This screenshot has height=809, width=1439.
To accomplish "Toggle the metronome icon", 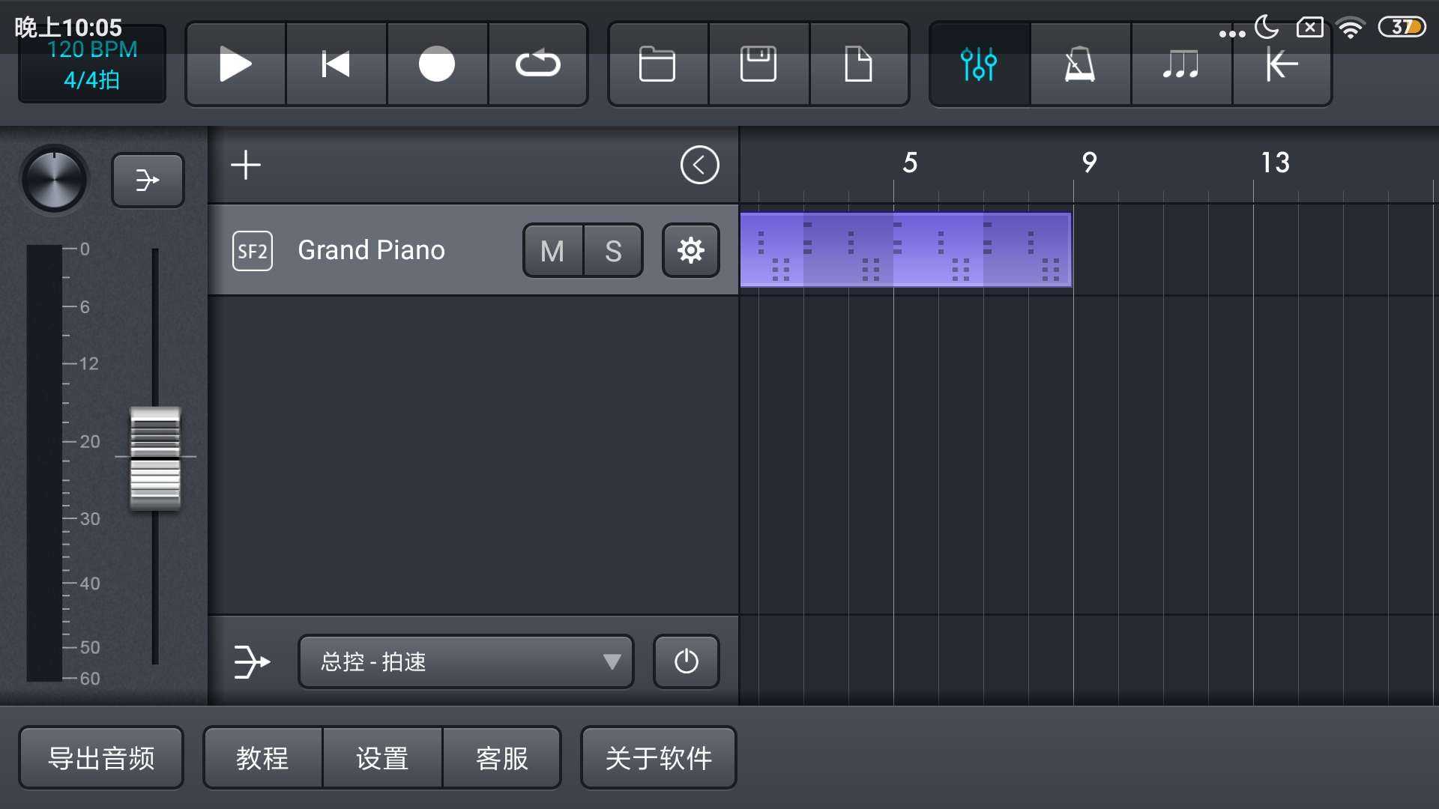I will click(x=1080, y=64).
